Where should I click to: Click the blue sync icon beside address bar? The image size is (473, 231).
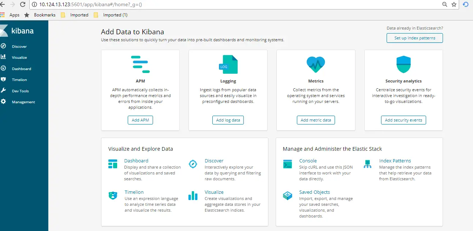(x=466, y=4)
